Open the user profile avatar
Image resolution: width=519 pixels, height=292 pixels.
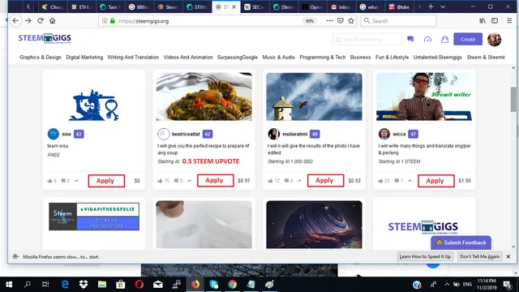coord(494,40)
